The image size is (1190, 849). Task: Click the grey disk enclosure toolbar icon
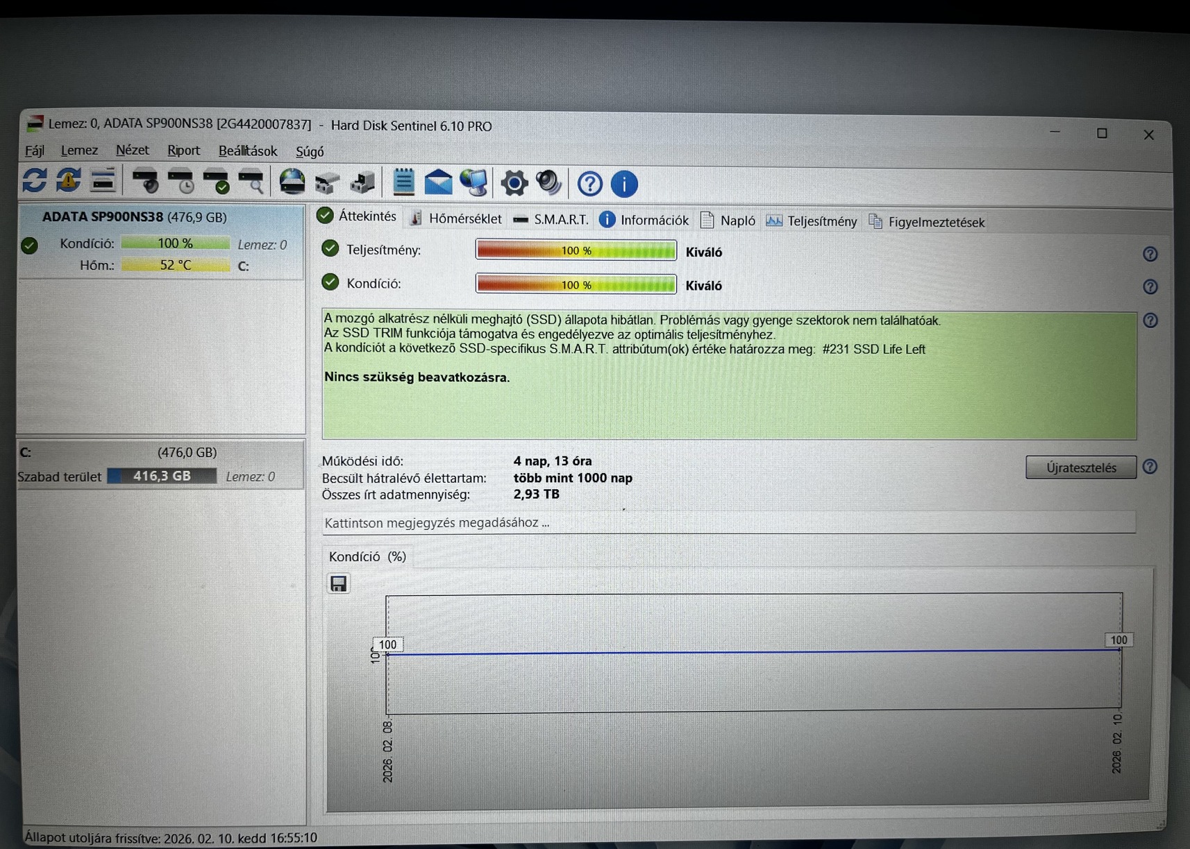point(327,182)
